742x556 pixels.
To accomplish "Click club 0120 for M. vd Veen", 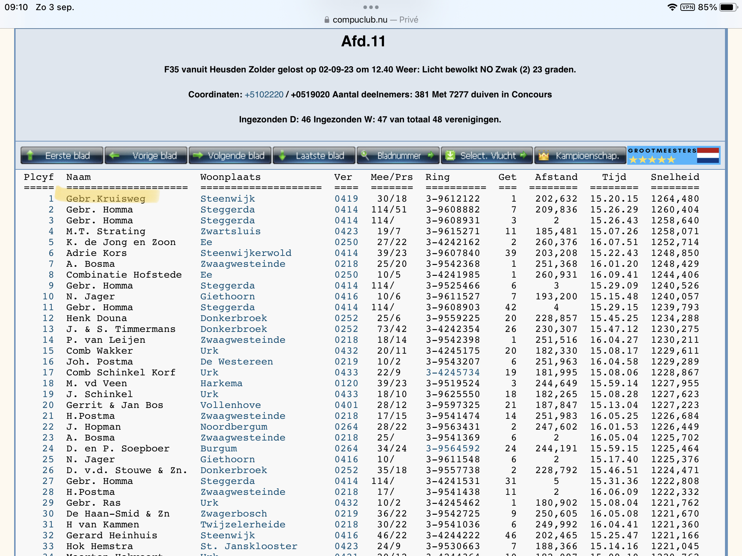I will tap(346, 383).
